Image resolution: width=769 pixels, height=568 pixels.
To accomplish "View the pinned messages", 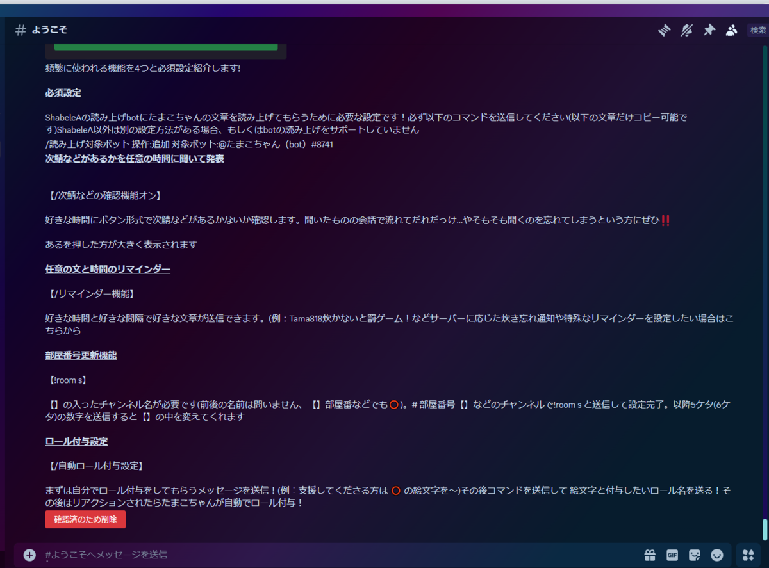I will point(709,29).
